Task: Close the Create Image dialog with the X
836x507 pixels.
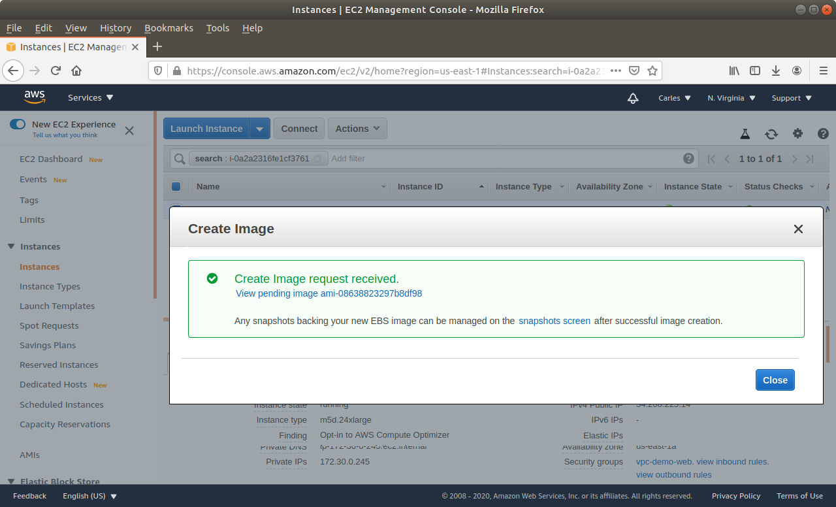Action: [798, 229]
